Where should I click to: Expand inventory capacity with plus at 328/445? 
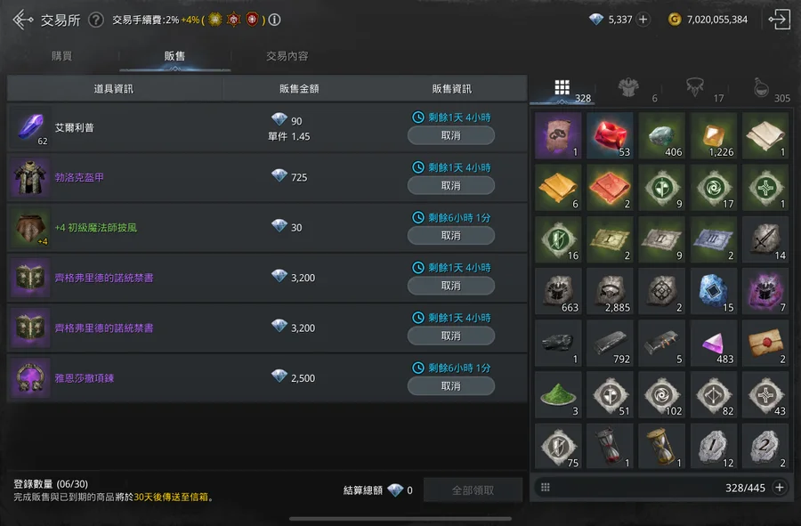[780, 487]
